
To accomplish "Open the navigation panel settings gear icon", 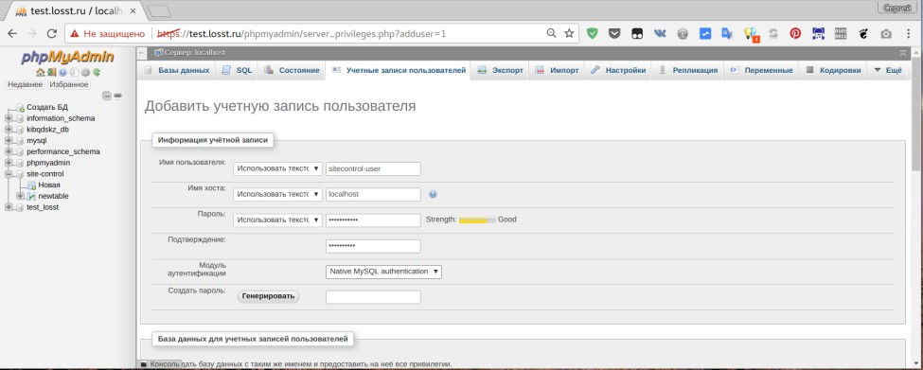I will pos(85,72).
